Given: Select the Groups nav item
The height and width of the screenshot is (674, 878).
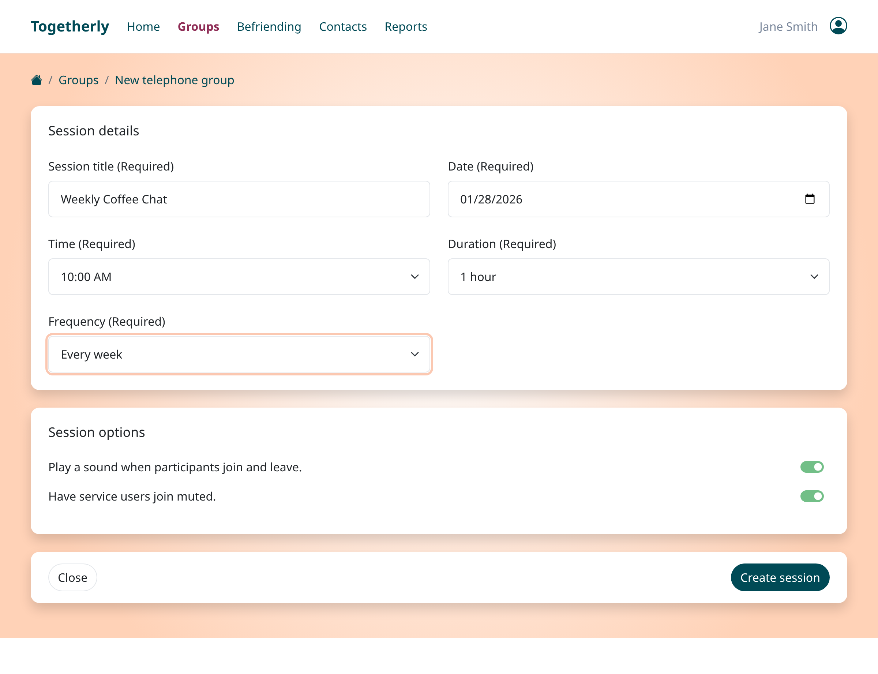Looking at the screenshot, I should click(x=199, y=26).
